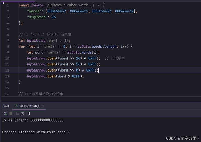Click the 0000000000000000 output value

coord(47,120)
